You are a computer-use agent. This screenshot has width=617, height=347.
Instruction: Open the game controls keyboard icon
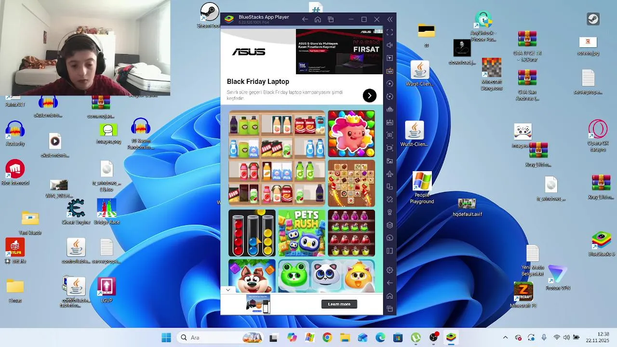[389, 71]
